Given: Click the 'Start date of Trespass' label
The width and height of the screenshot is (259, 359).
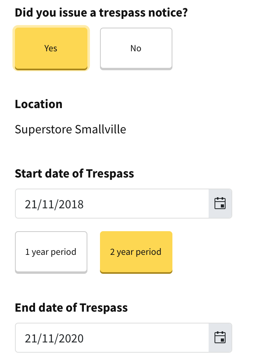Looking at the screenshot, I should click(x=74, y=173).
